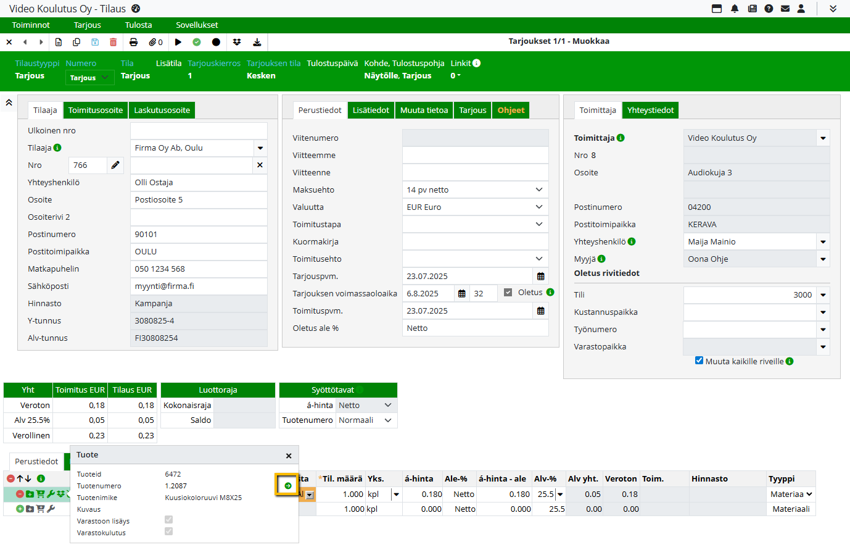The width and height of the screenshot is (850, 555).
Task: Click the green arrow in Tuote popup
Action: (x=287, y=486)
